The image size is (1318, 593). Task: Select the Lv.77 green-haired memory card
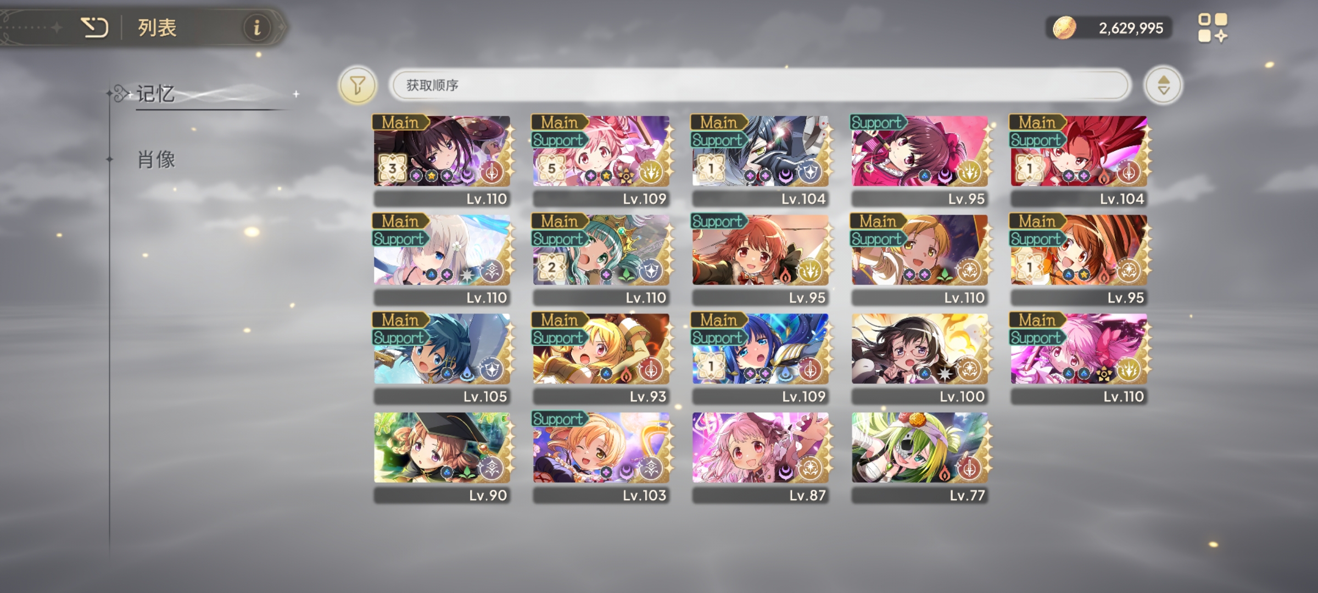920,457
